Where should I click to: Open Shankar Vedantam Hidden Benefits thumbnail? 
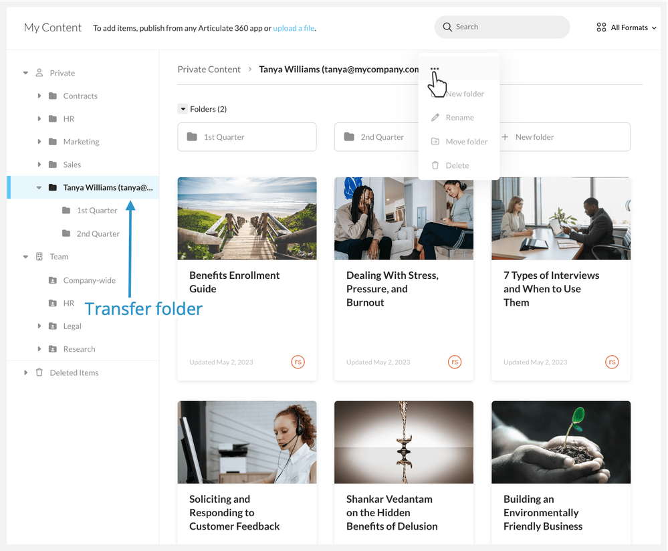404,442
